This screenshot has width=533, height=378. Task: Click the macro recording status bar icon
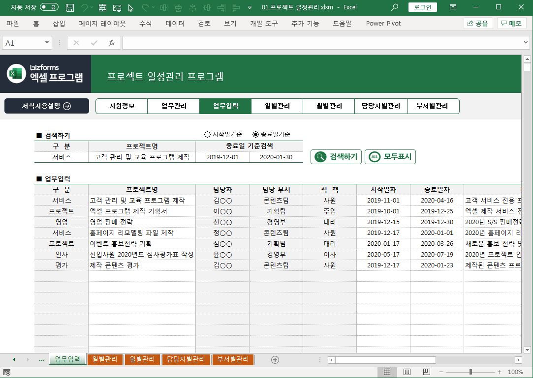pos(7,372)
